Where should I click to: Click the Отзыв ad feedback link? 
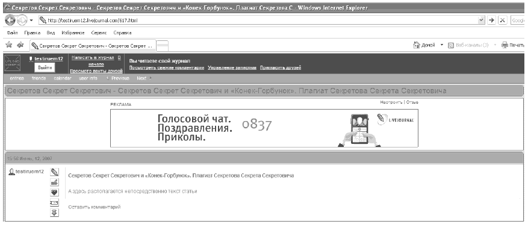pyautogui.click(x=412, y=102)
